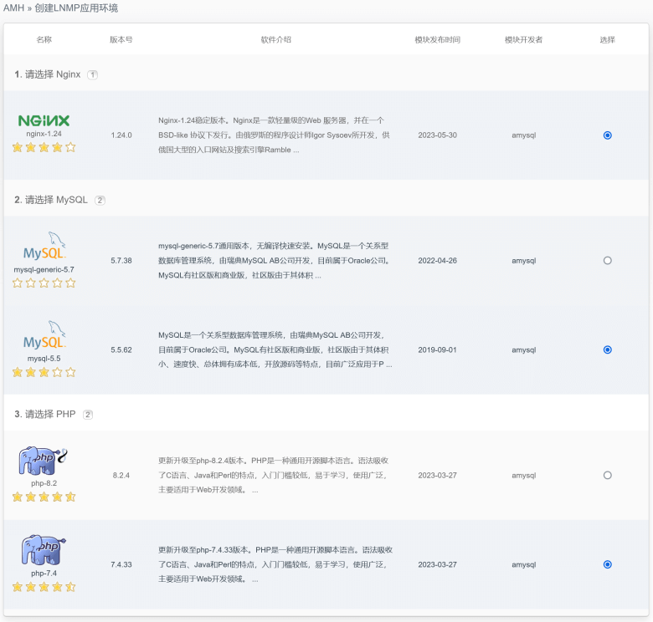This screenshot has width=653, height=622.
Task: Click version number 5.7.38
Action: (121, 261)
